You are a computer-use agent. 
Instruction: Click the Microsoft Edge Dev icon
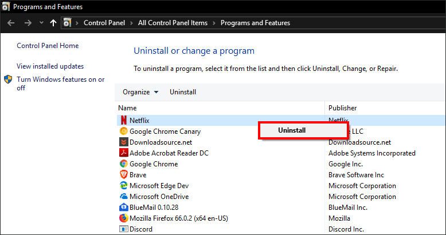click(123, 186)
